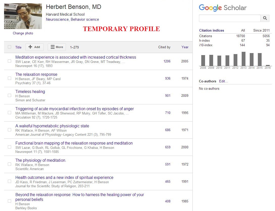Viewport: 275px width, 211px height.
Task: Click the Scientific American source text
Action: (x=30, y=169)
